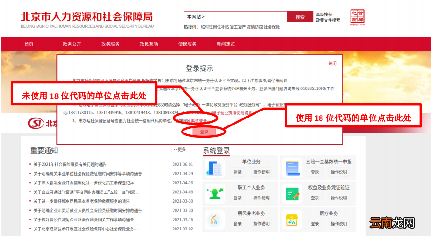
Task: Click 操作说明 under 医疗业务
Action: (x=339, y=224)
